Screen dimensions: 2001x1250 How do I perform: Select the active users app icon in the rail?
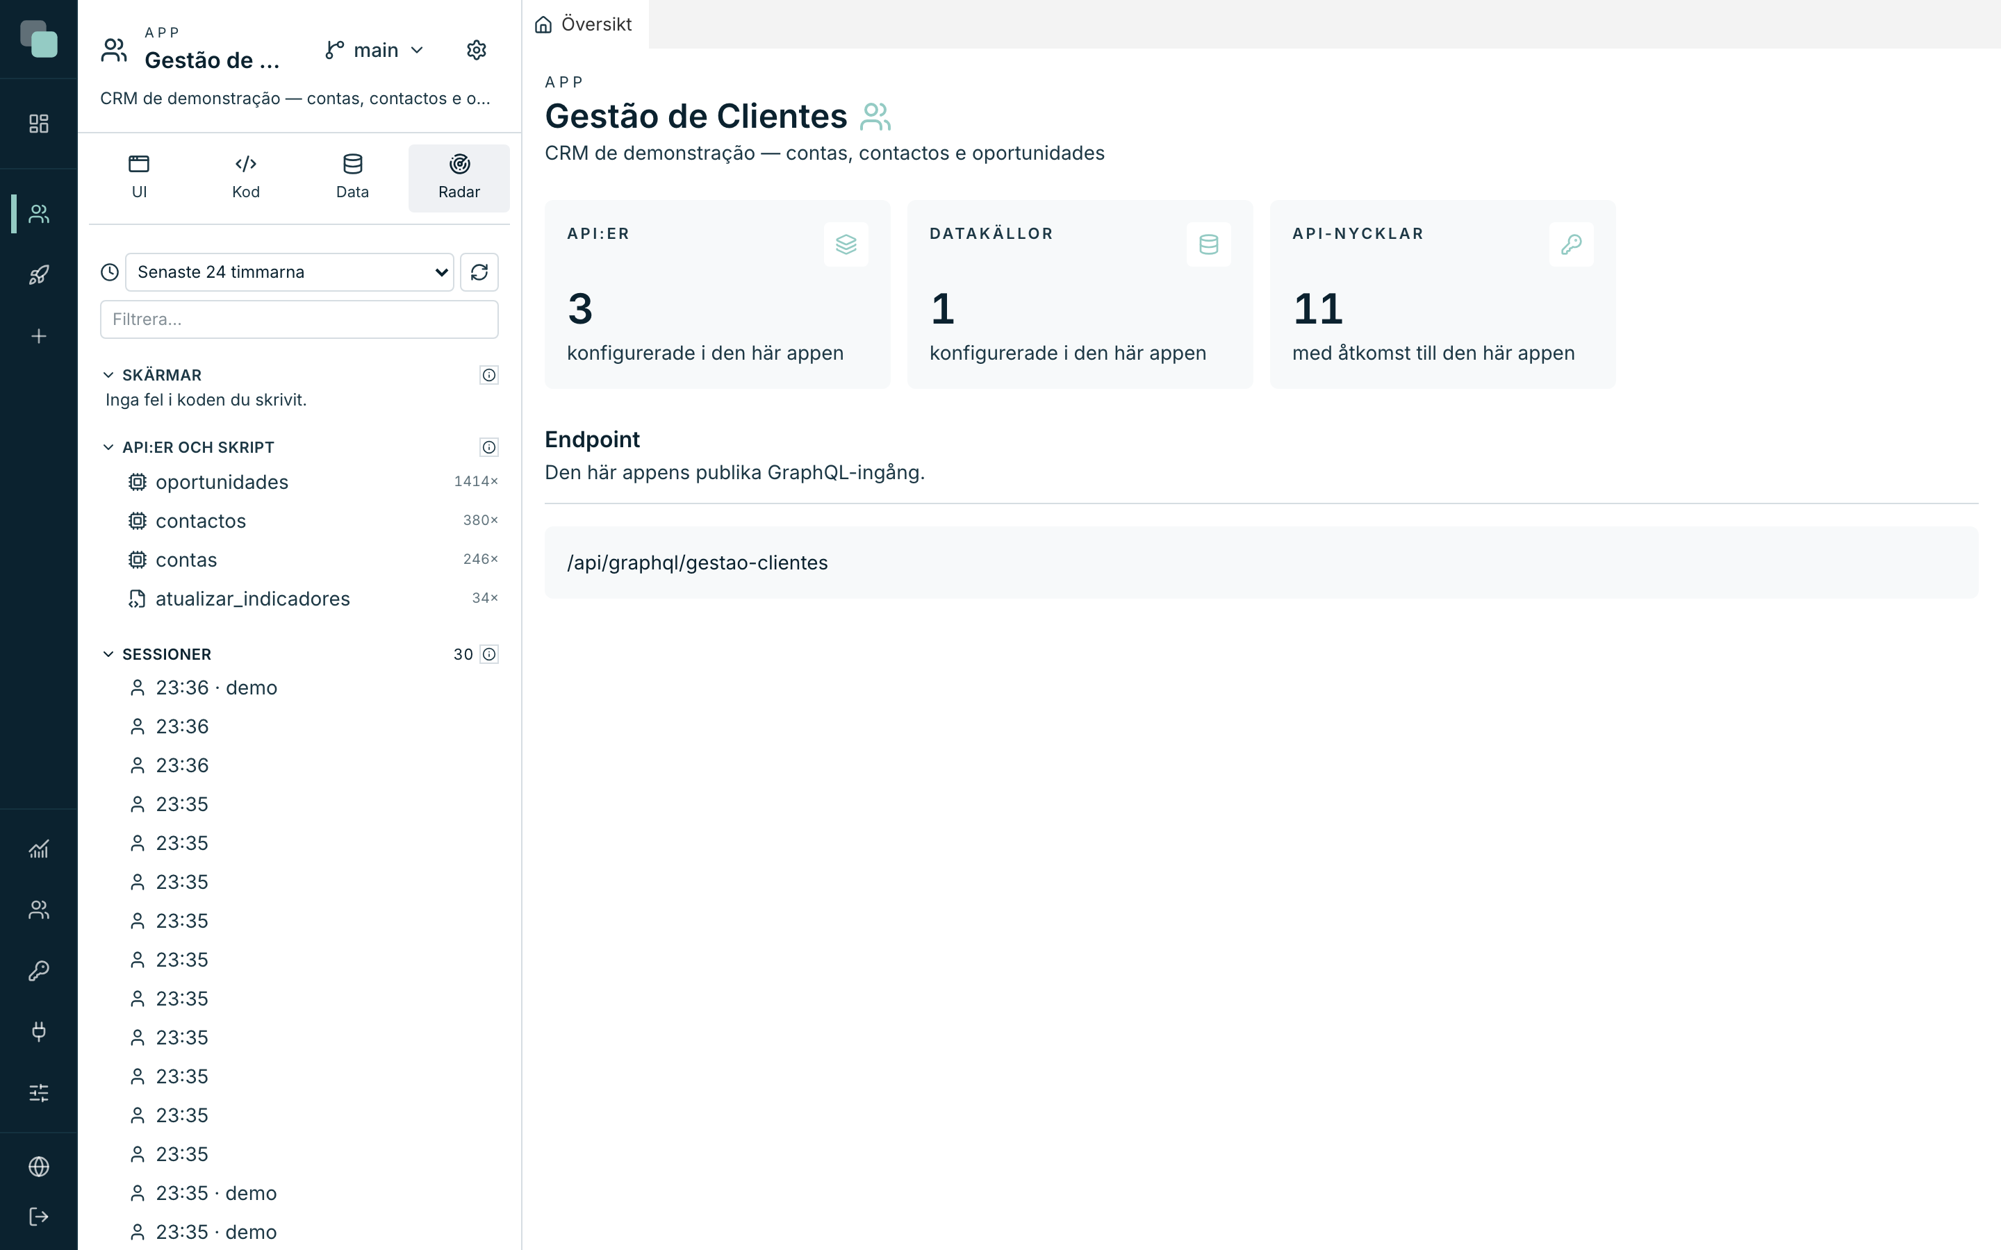tap(39, 213)
